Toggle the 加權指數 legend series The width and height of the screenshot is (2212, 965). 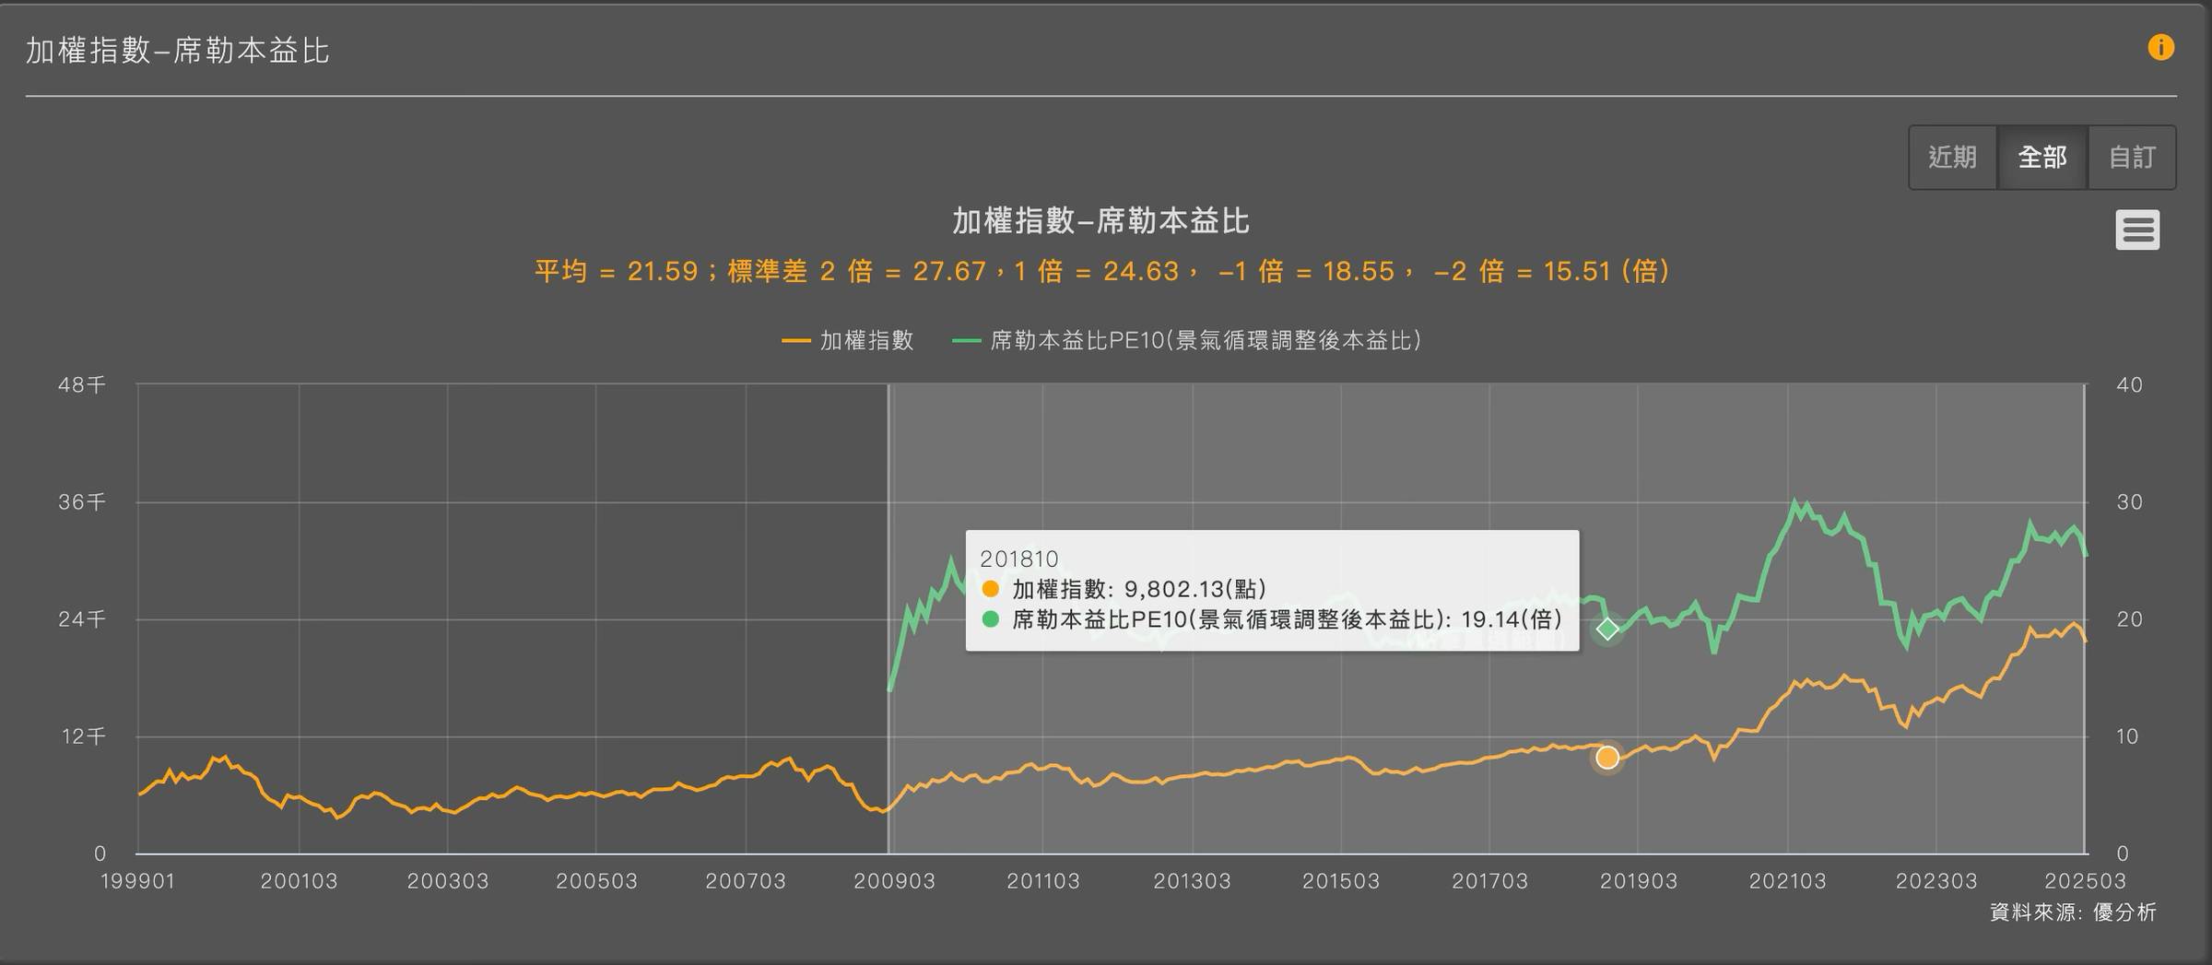(x=848, y=341)
